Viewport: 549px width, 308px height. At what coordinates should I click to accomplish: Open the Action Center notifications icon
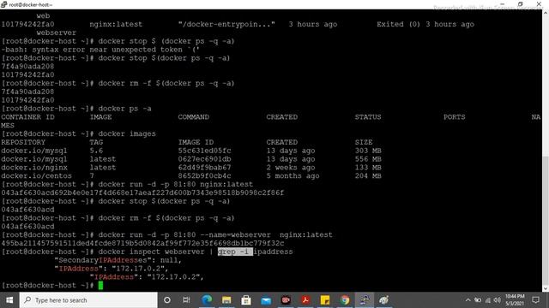[535, 300]
